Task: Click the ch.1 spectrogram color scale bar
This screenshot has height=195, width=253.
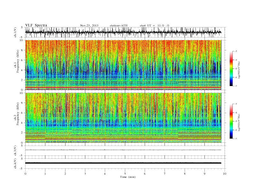Action: pyautogui.click(x=231, y=69)
